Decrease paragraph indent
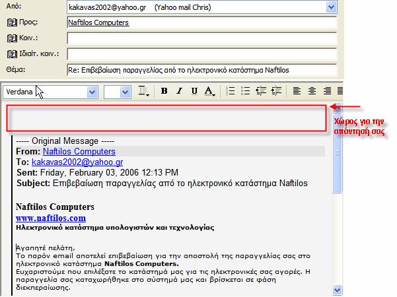The height and width of the screenshot is (297, 397). [261, 91]
